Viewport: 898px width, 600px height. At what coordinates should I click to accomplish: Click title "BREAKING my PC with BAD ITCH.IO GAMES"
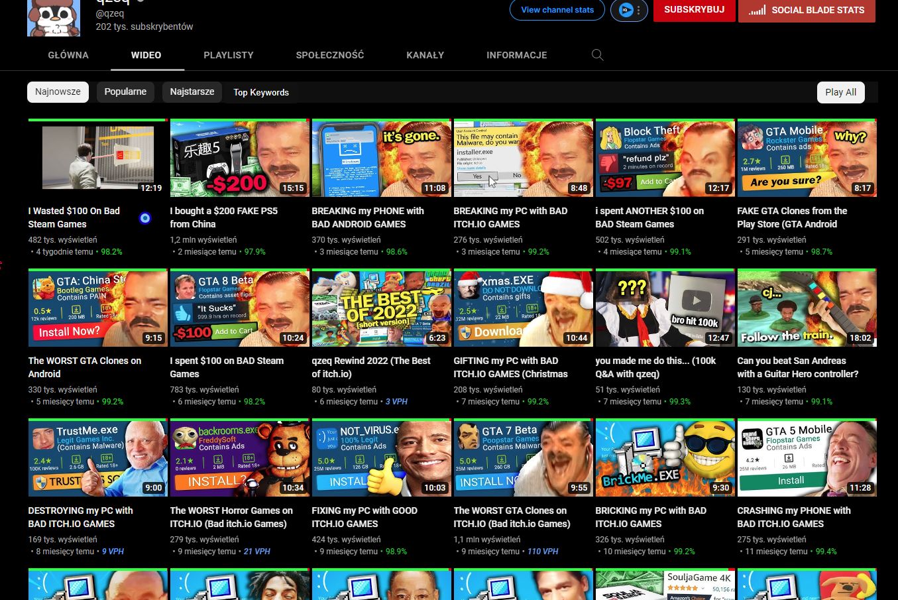[510, 217]
